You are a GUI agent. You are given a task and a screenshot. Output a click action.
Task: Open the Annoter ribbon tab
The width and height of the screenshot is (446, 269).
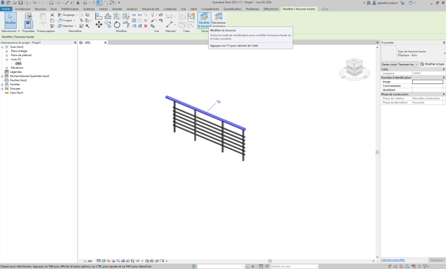coord(117,9)
